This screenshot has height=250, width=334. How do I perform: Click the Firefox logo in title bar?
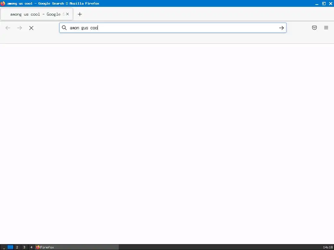click(3, 3)
